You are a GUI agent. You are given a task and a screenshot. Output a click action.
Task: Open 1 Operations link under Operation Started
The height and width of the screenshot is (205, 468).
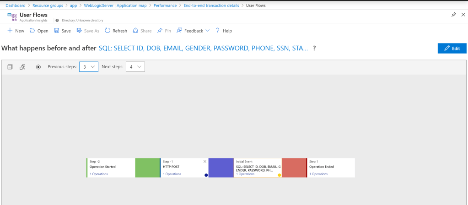(99, 174)
